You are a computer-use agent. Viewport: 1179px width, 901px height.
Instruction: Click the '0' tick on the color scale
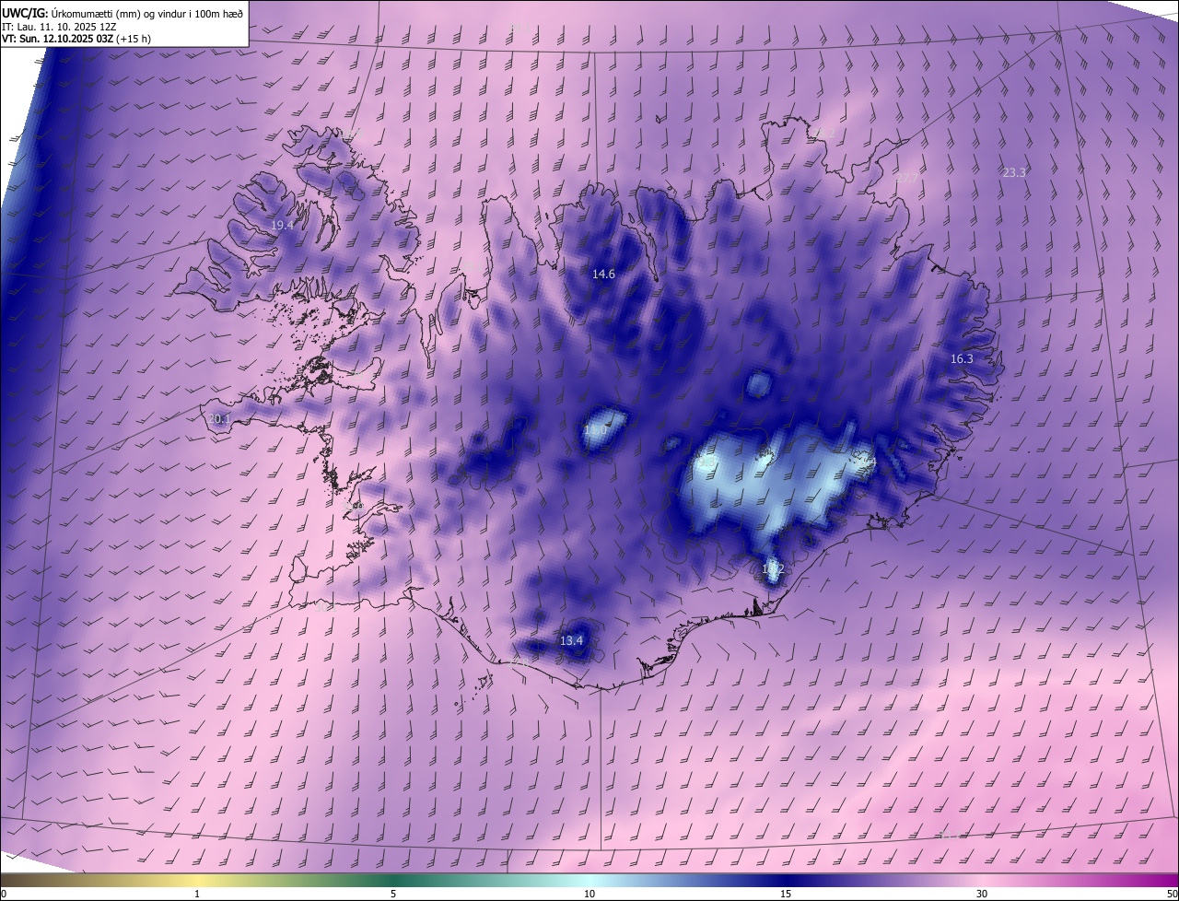pyautogui.click(x=4, y=894)
